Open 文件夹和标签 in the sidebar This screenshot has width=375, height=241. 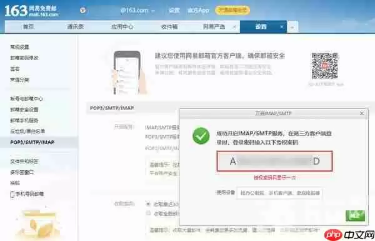coord(24,162)
